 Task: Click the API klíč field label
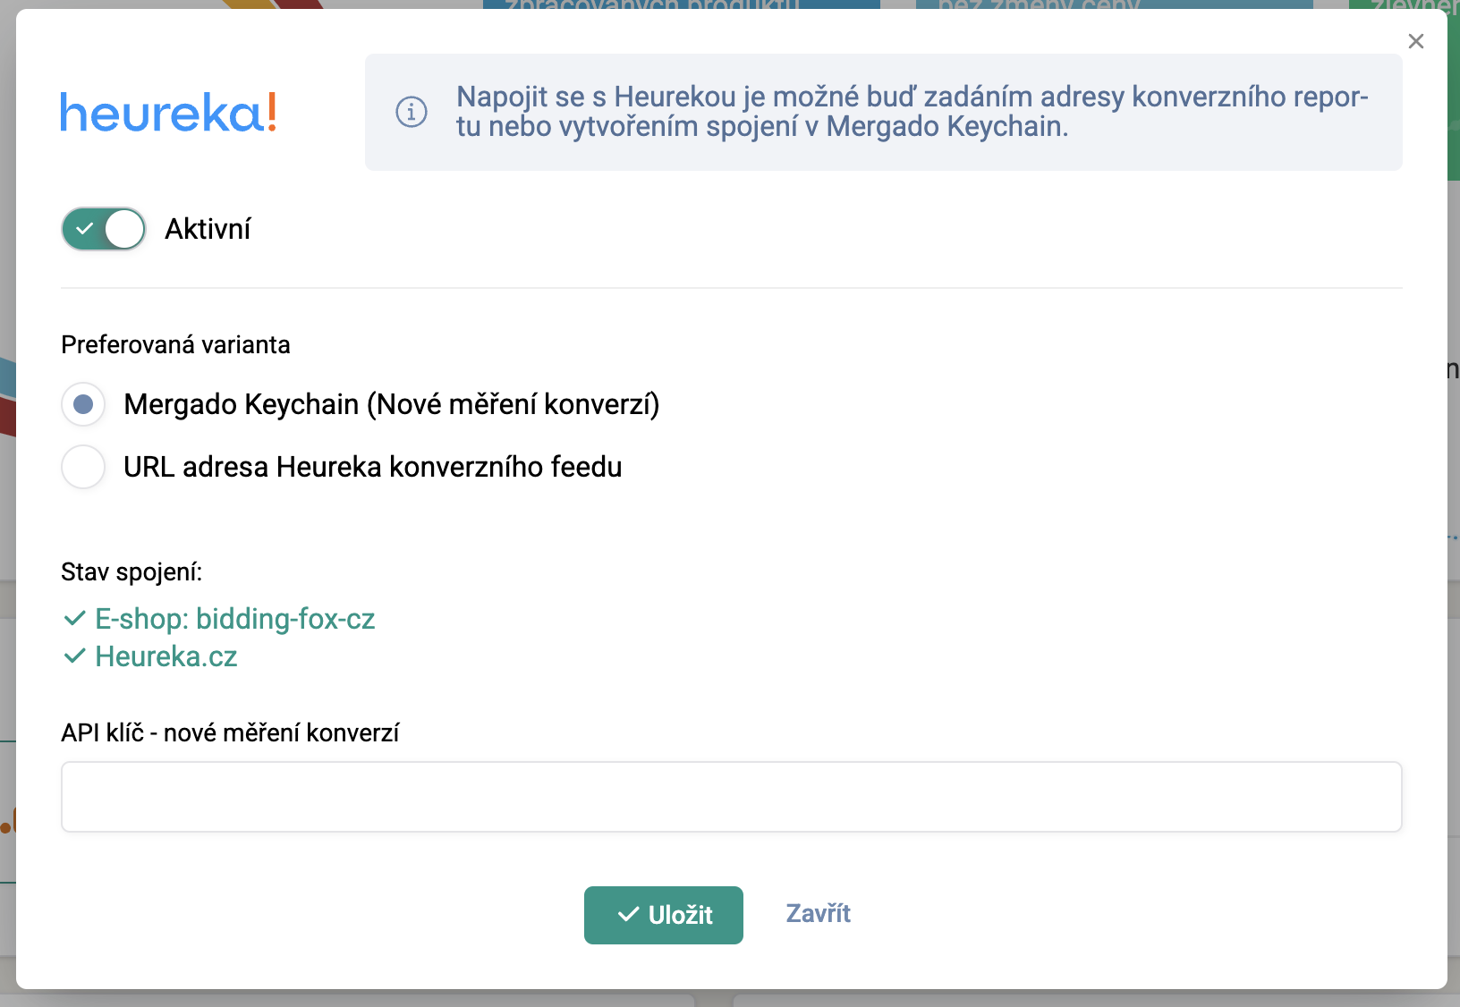230,732
